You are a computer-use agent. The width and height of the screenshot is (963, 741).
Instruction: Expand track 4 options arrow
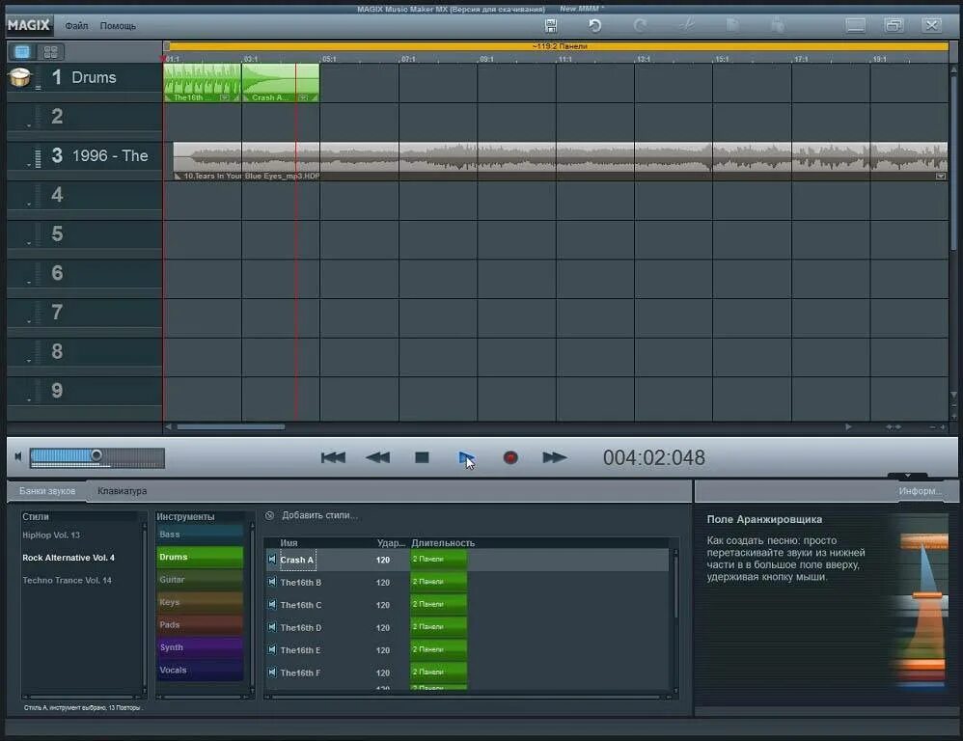point(29,205)
